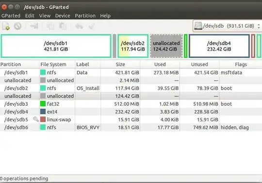Select the unallocated 124.42 GiB disk map block
262x183 pixels.
tap(166, 46)
